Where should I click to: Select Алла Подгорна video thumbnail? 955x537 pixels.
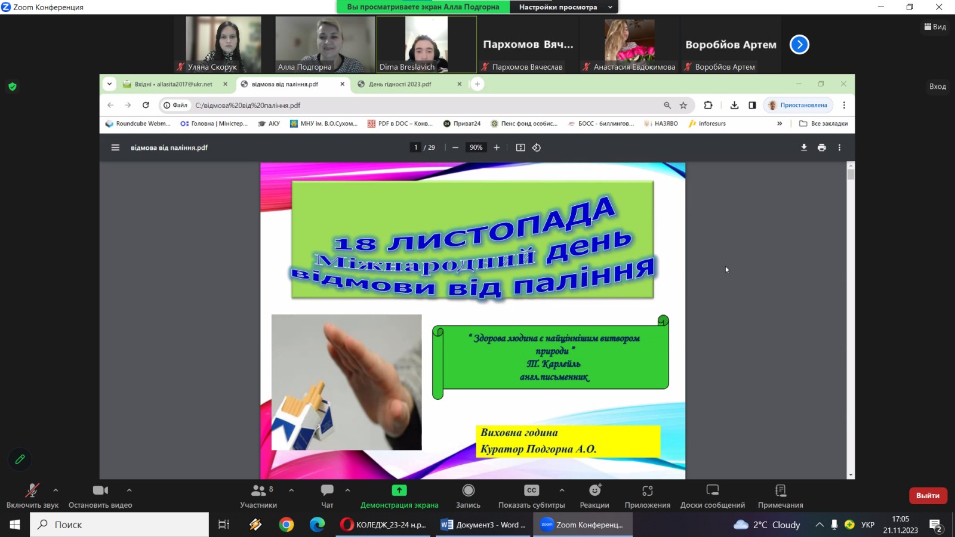(325, 45)
